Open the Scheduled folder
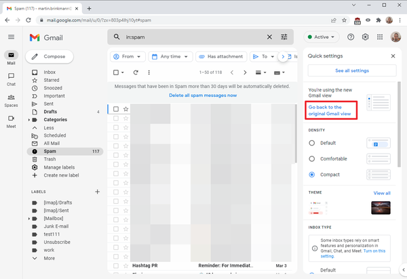The width and height of the screenshot is (407, 279). pyautogui.click(x=55, y=135)
